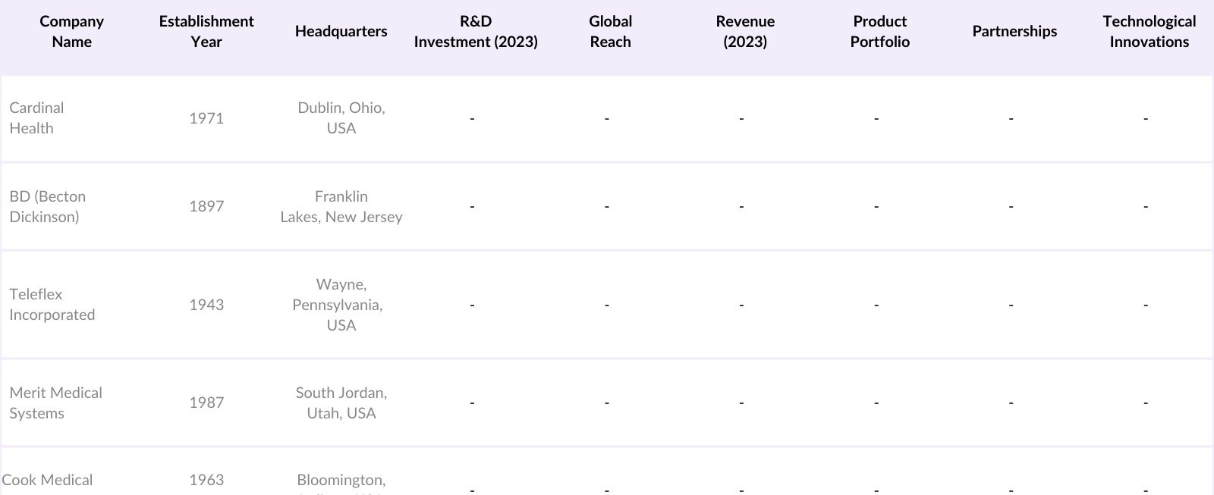
Task: Select Merit Medical's R&D Investment dash cell
Action: click(472, 403)
